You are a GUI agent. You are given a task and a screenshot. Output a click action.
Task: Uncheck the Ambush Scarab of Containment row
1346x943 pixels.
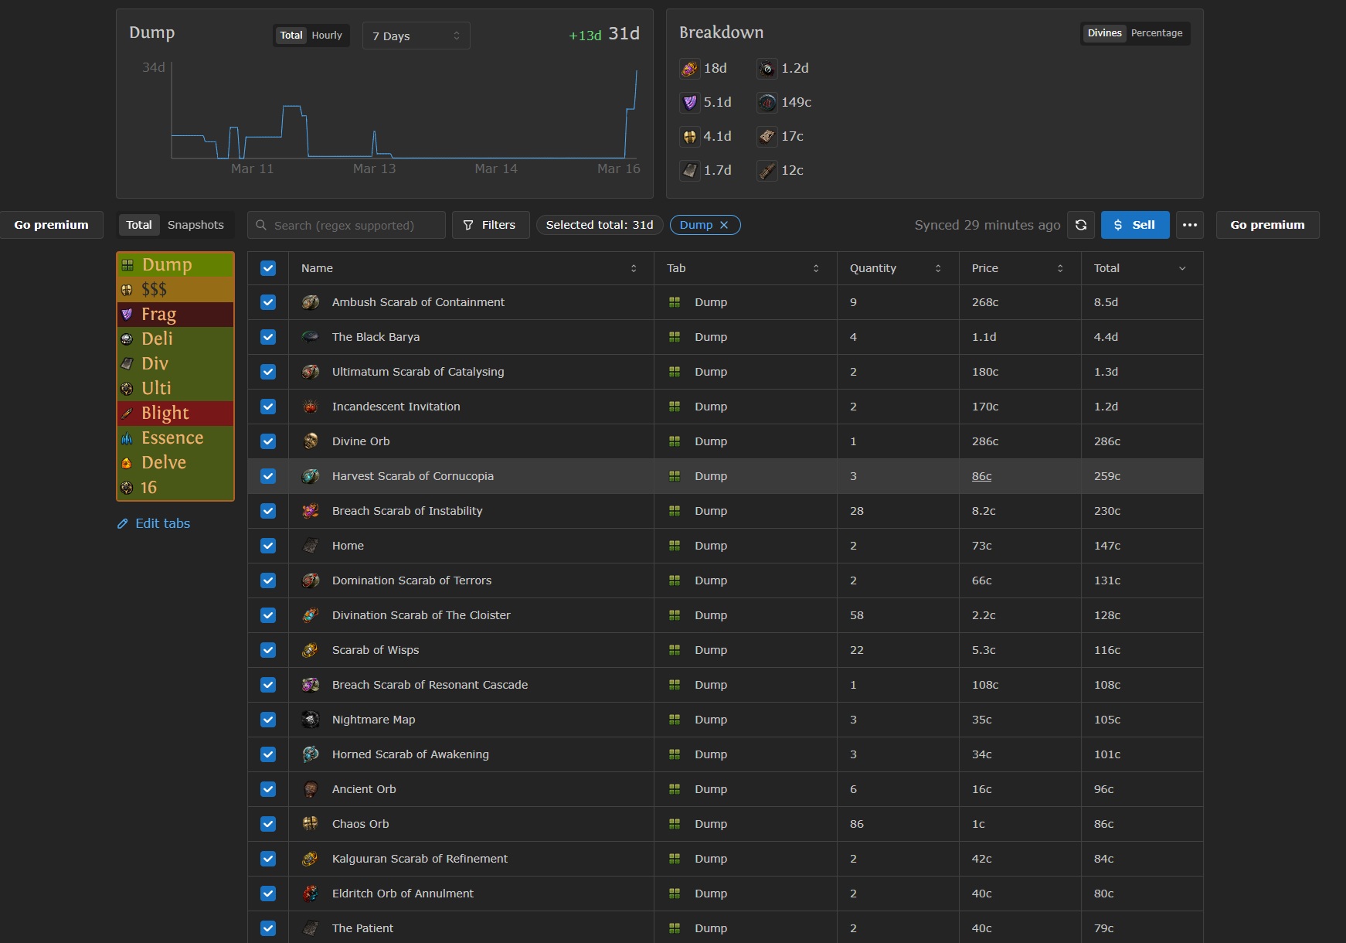tap(268, 302)
